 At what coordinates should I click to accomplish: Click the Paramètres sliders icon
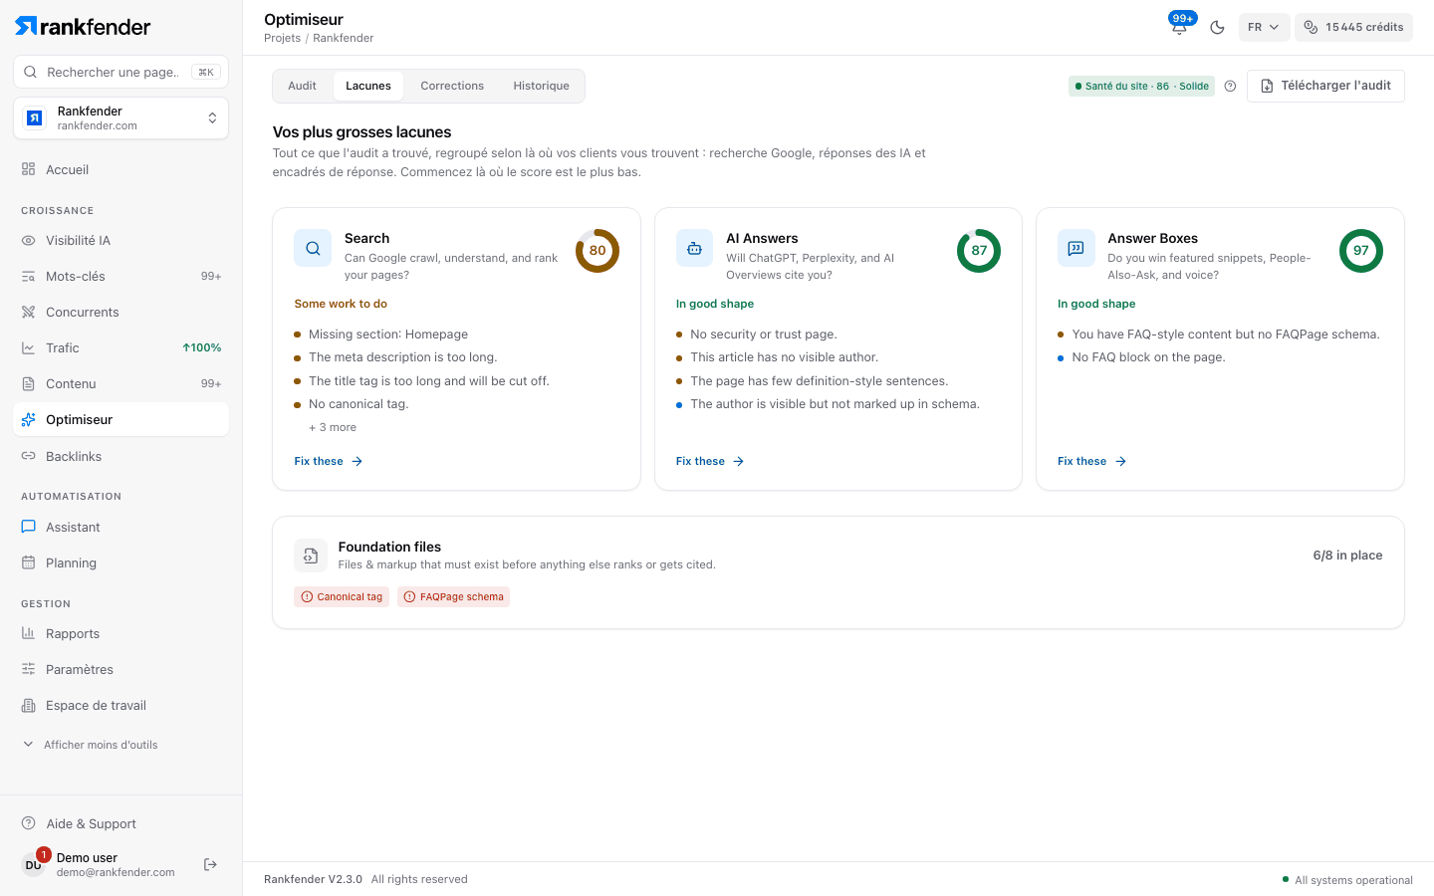[x=29, y=669]
